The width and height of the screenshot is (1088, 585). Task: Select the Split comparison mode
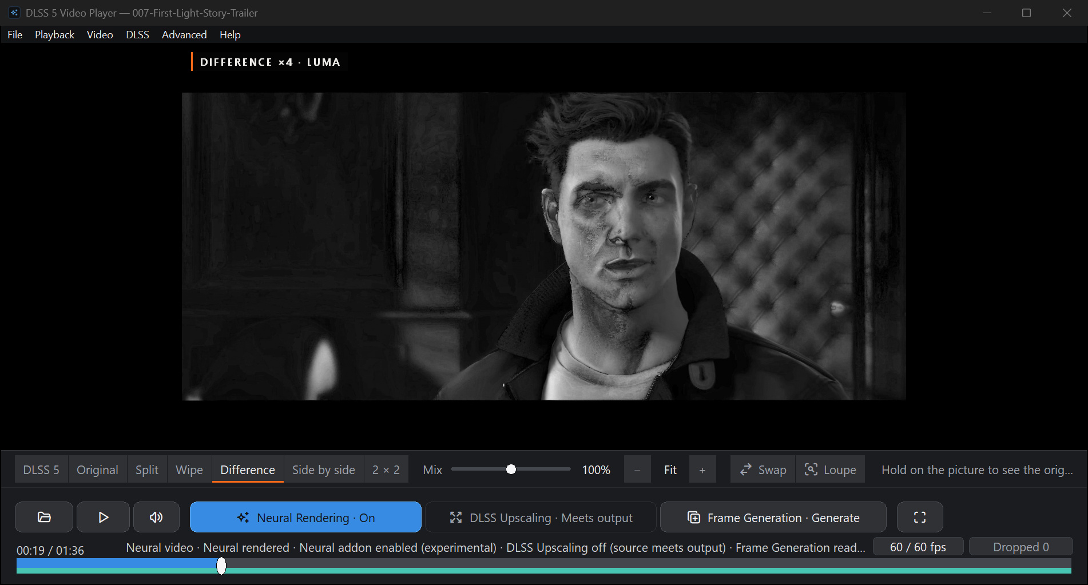pyautogui.click(x=147, y=469)
